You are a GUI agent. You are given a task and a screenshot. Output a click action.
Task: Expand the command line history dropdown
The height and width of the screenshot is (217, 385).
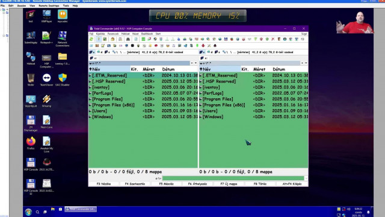(306, 178)
